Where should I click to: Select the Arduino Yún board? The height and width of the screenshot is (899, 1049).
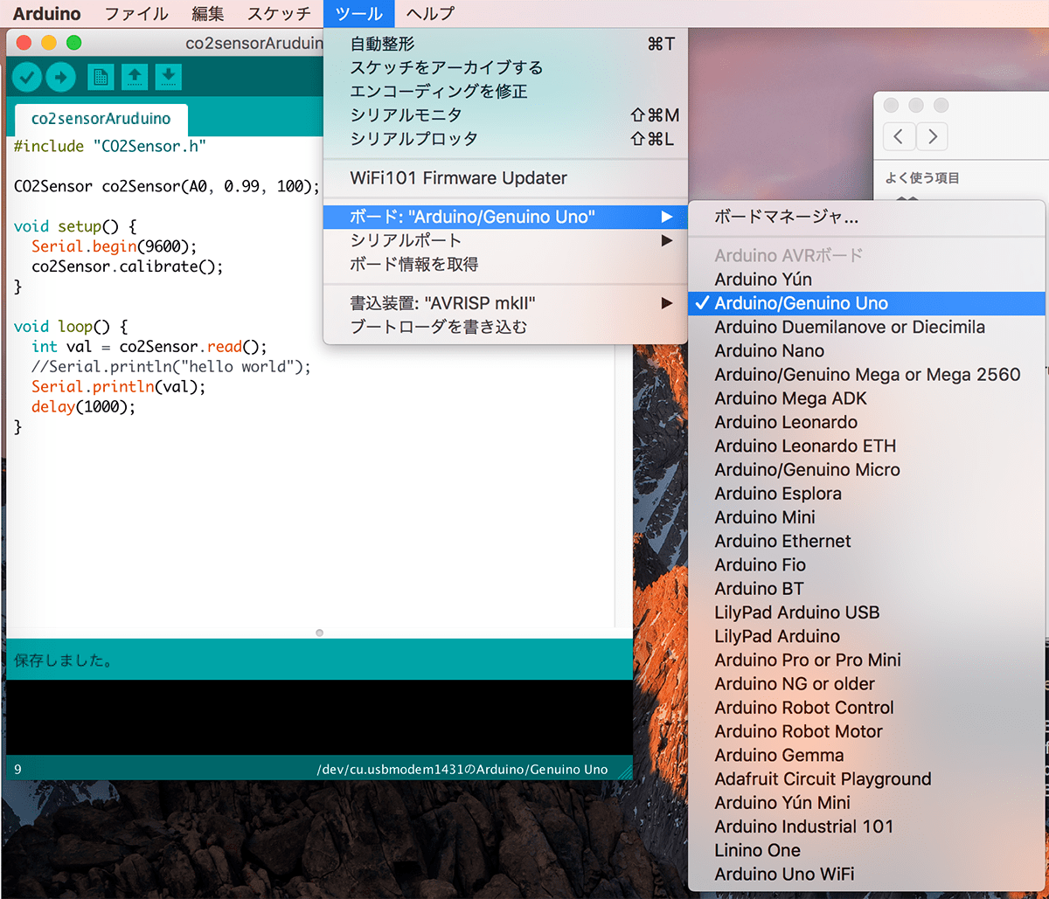coord(867,280)
